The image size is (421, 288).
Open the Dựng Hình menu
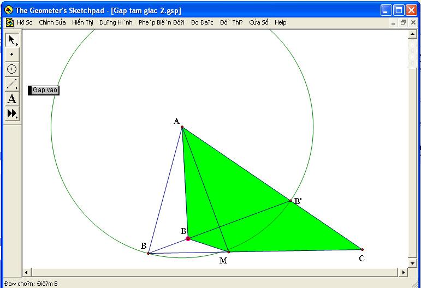point(116,22)
